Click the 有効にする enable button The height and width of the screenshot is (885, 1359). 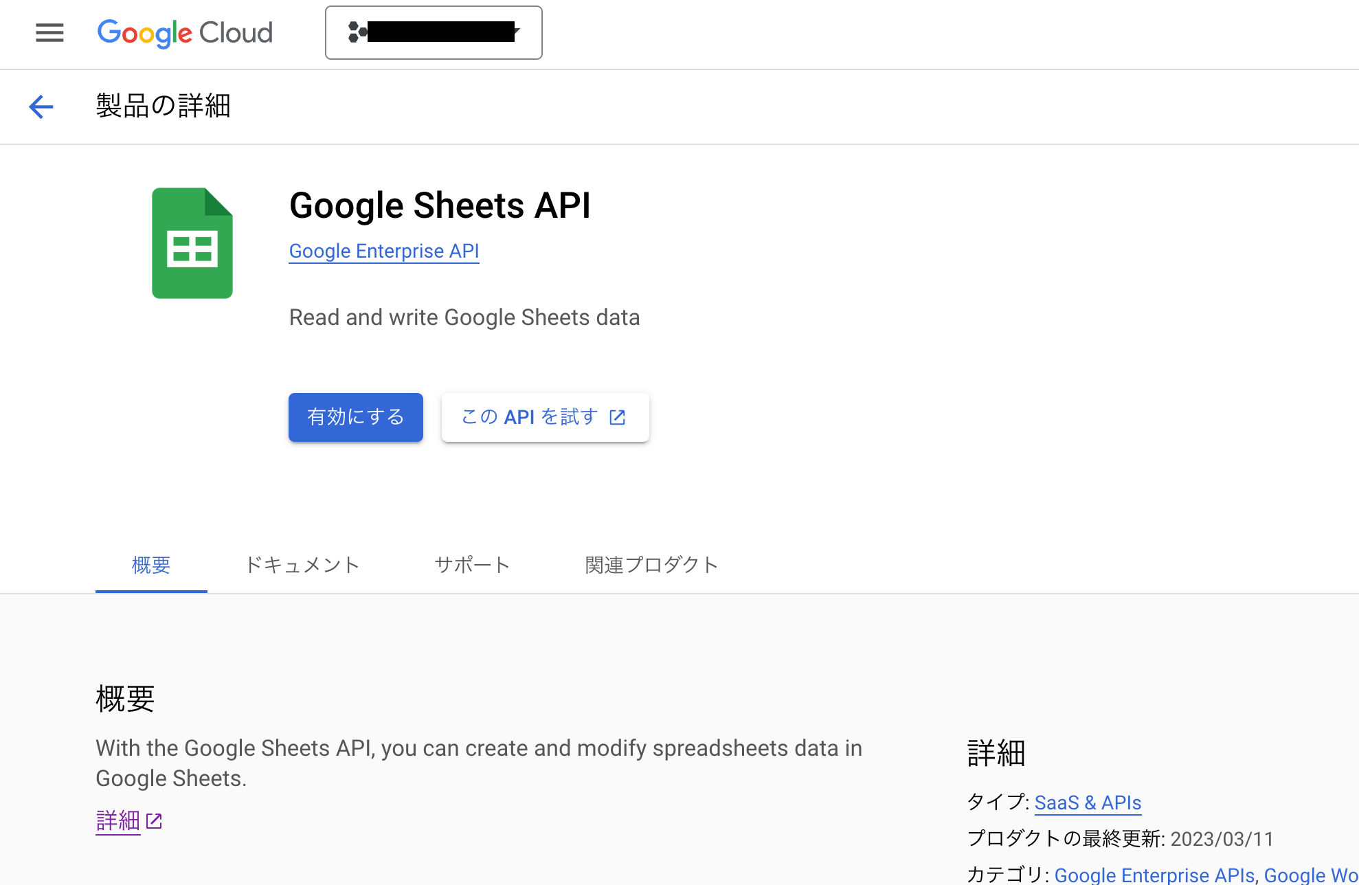point(356,417)
